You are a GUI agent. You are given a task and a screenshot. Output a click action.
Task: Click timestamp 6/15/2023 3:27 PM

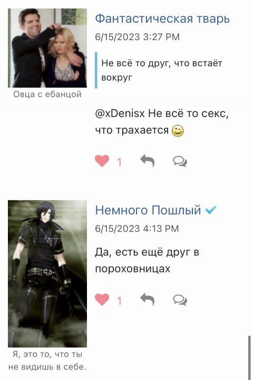pyautogui.click(x=137, y=37)
